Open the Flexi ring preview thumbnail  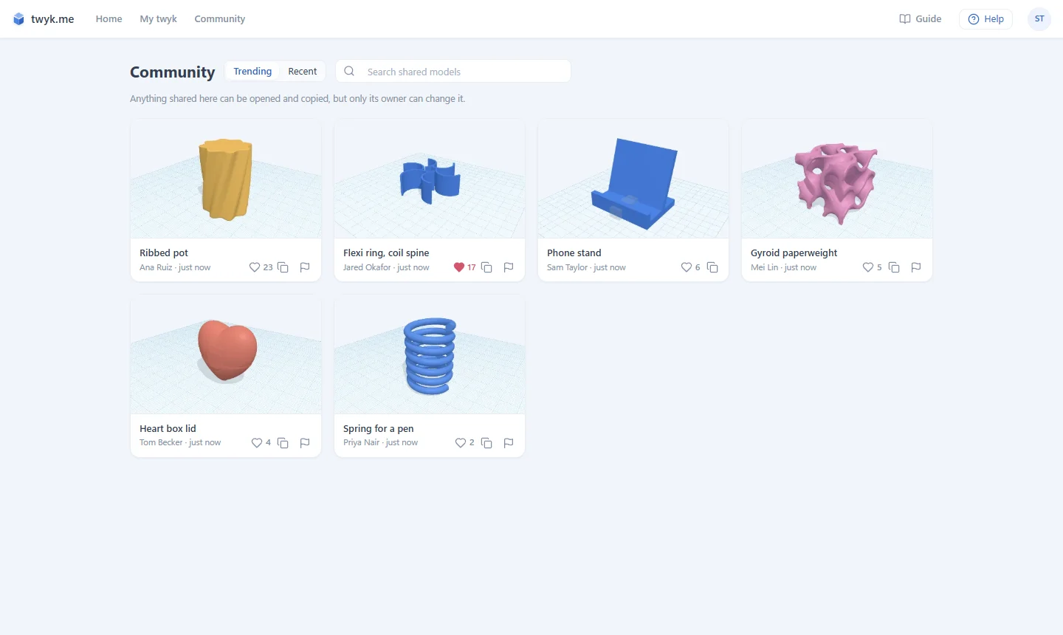[430, 179]
